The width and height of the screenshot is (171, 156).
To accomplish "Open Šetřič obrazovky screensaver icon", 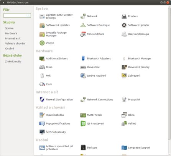I will (x=42, y=132).
